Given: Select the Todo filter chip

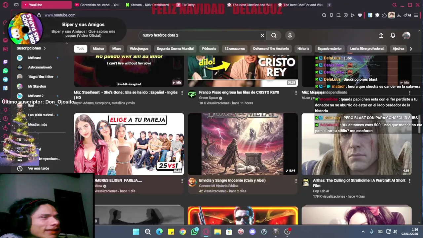Looking at the screenshot, I should tap(81, 49).
